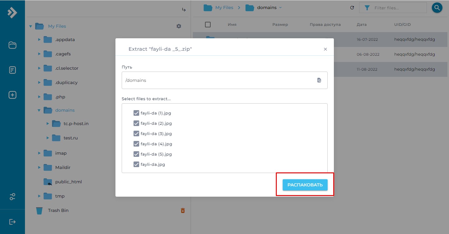Expand the tmp folder
This screenshot has height=234, width=449.
(39, 196)
